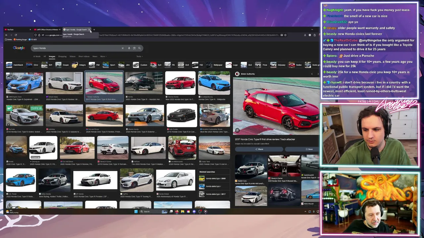Open browser downloads arrow icon

305,35
